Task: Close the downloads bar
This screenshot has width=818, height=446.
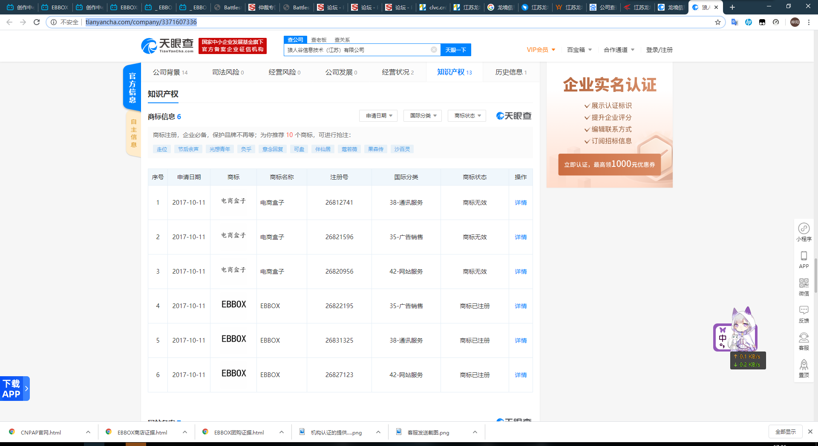Action: [810, 432]
